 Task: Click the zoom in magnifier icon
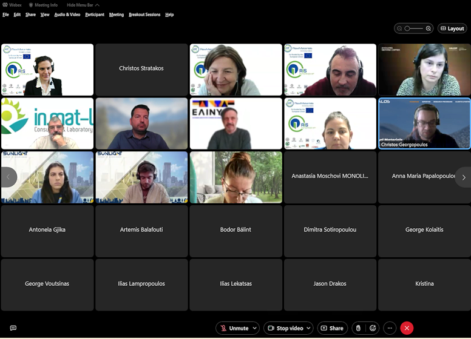point(429,28)
